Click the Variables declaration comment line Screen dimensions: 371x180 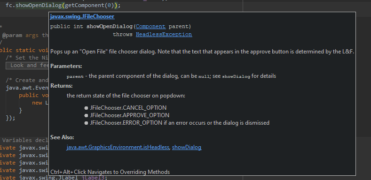24,140
